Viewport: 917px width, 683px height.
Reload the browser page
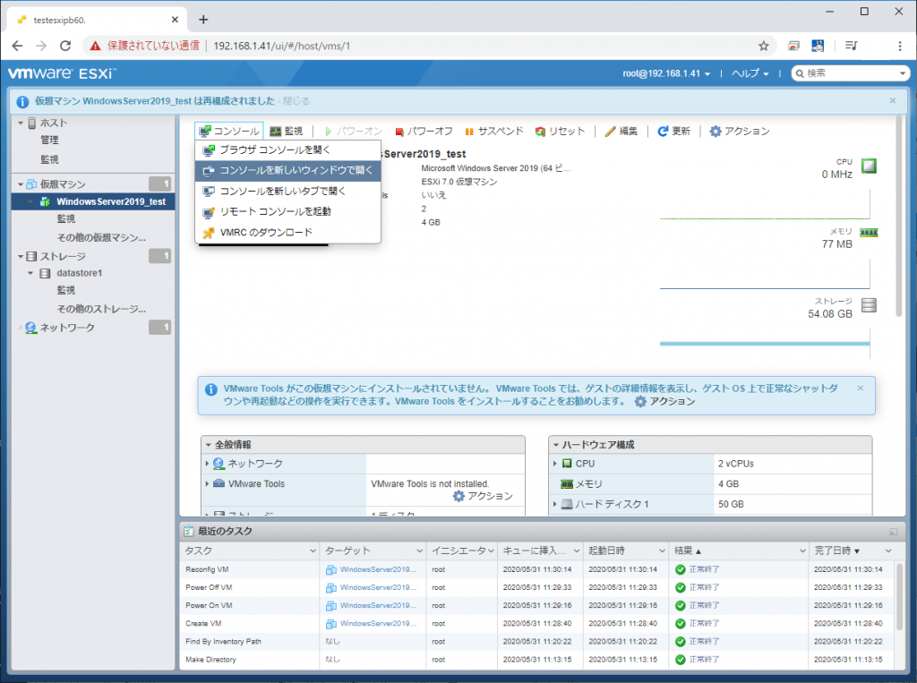(x=65, y=46)
